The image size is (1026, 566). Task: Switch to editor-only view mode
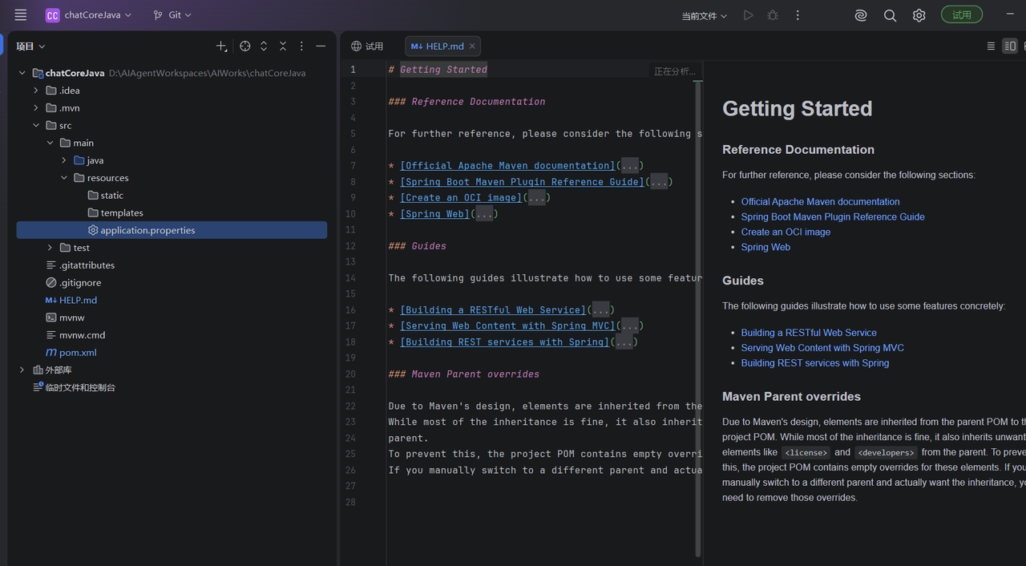[x=991, y=46]
